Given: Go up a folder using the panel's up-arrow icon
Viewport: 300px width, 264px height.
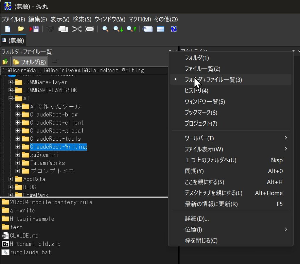Looking at the screenshot, I should (5, 62).
